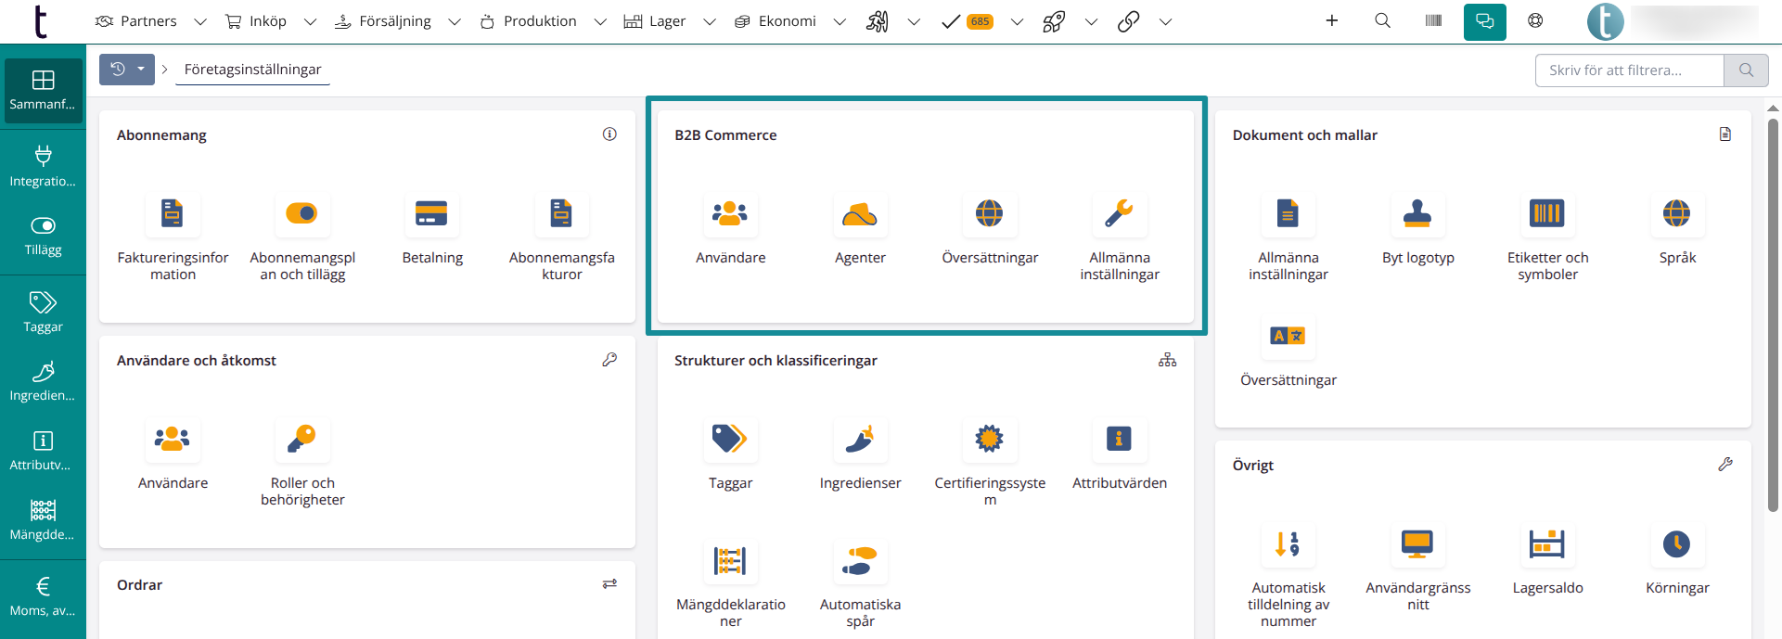
Task: Open the history dropdown button
Action: point(141,70)
